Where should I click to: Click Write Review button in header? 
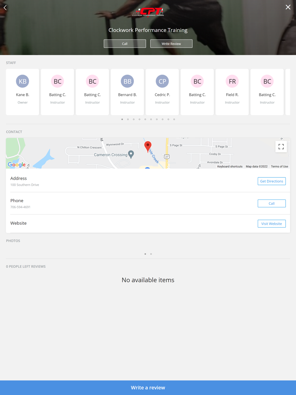point(171,43)
